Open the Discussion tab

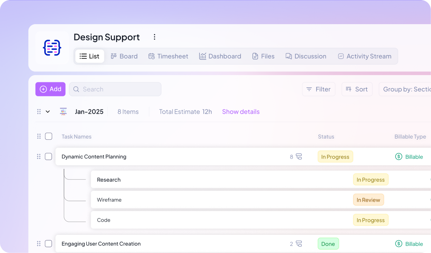(306, 56)
